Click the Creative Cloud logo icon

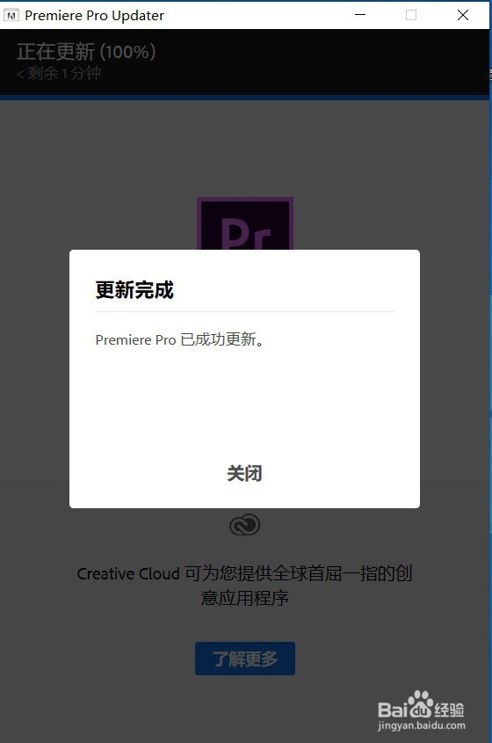tap(245, 525)
